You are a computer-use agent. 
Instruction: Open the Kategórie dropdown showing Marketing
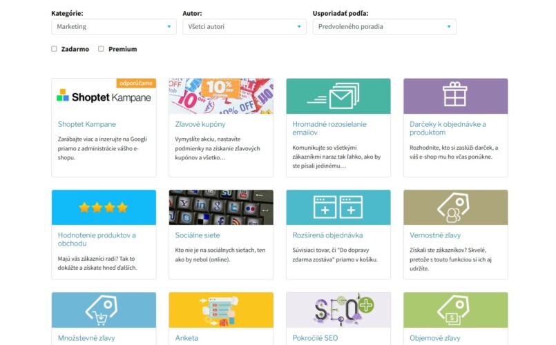click(114, 27)
